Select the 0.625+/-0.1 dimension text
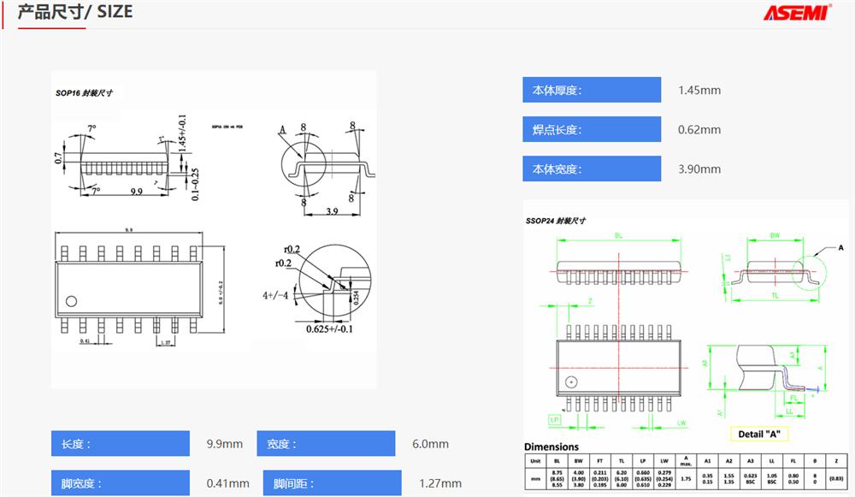This screenshot has height=497, width=855. pos(329,329)
